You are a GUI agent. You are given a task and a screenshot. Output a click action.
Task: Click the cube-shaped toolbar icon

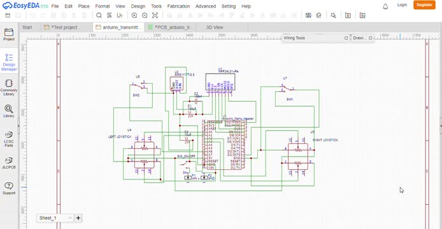[x=318, y=15]
